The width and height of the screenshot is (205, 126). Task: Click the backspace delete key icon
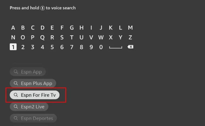(x=130, y=47)
